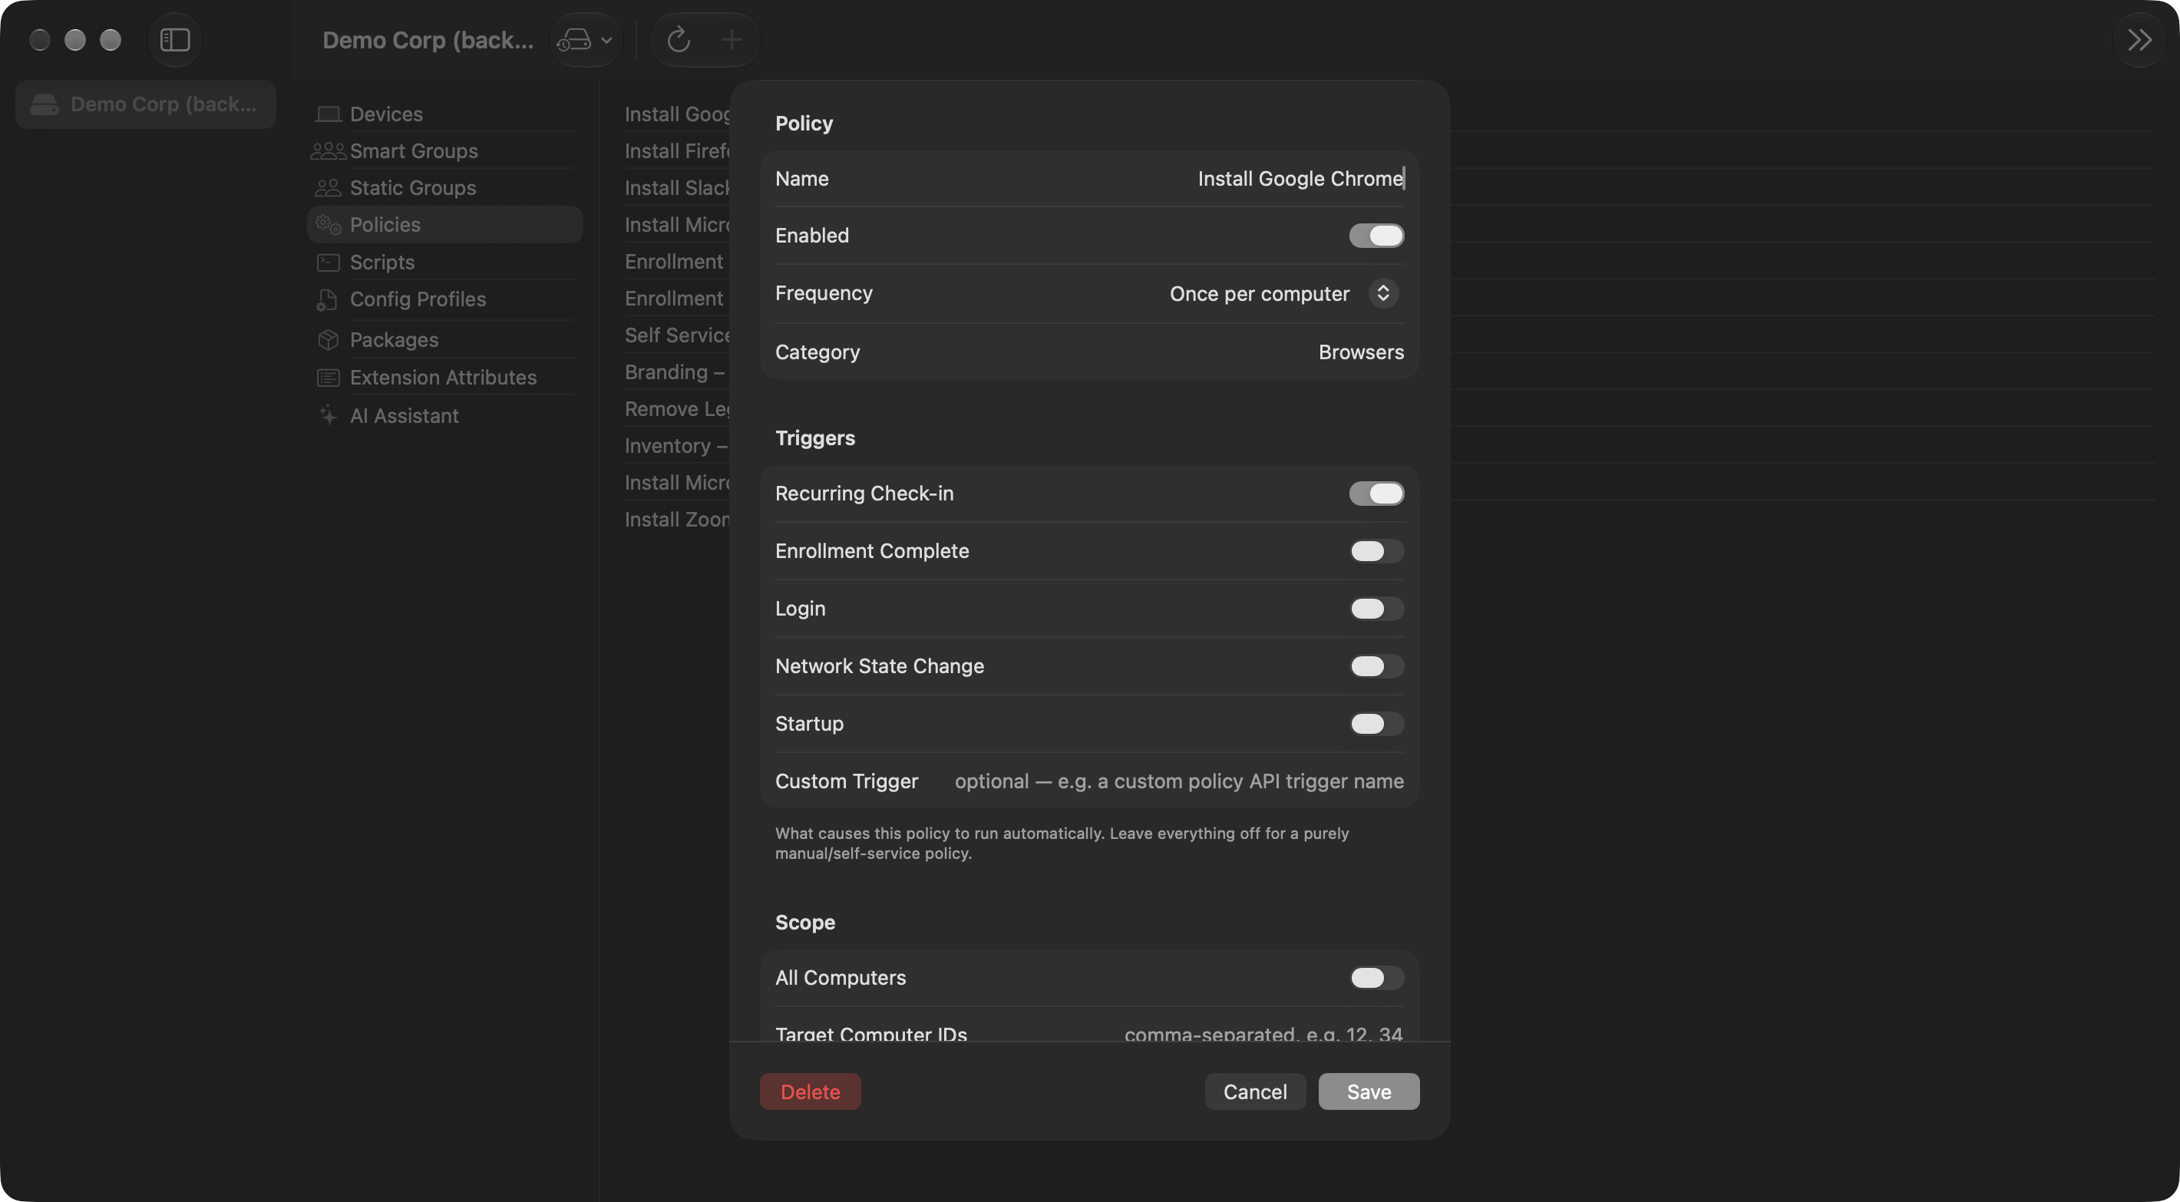
Task: Open Devices with laptop icon
Action: (x=329, y=114)
